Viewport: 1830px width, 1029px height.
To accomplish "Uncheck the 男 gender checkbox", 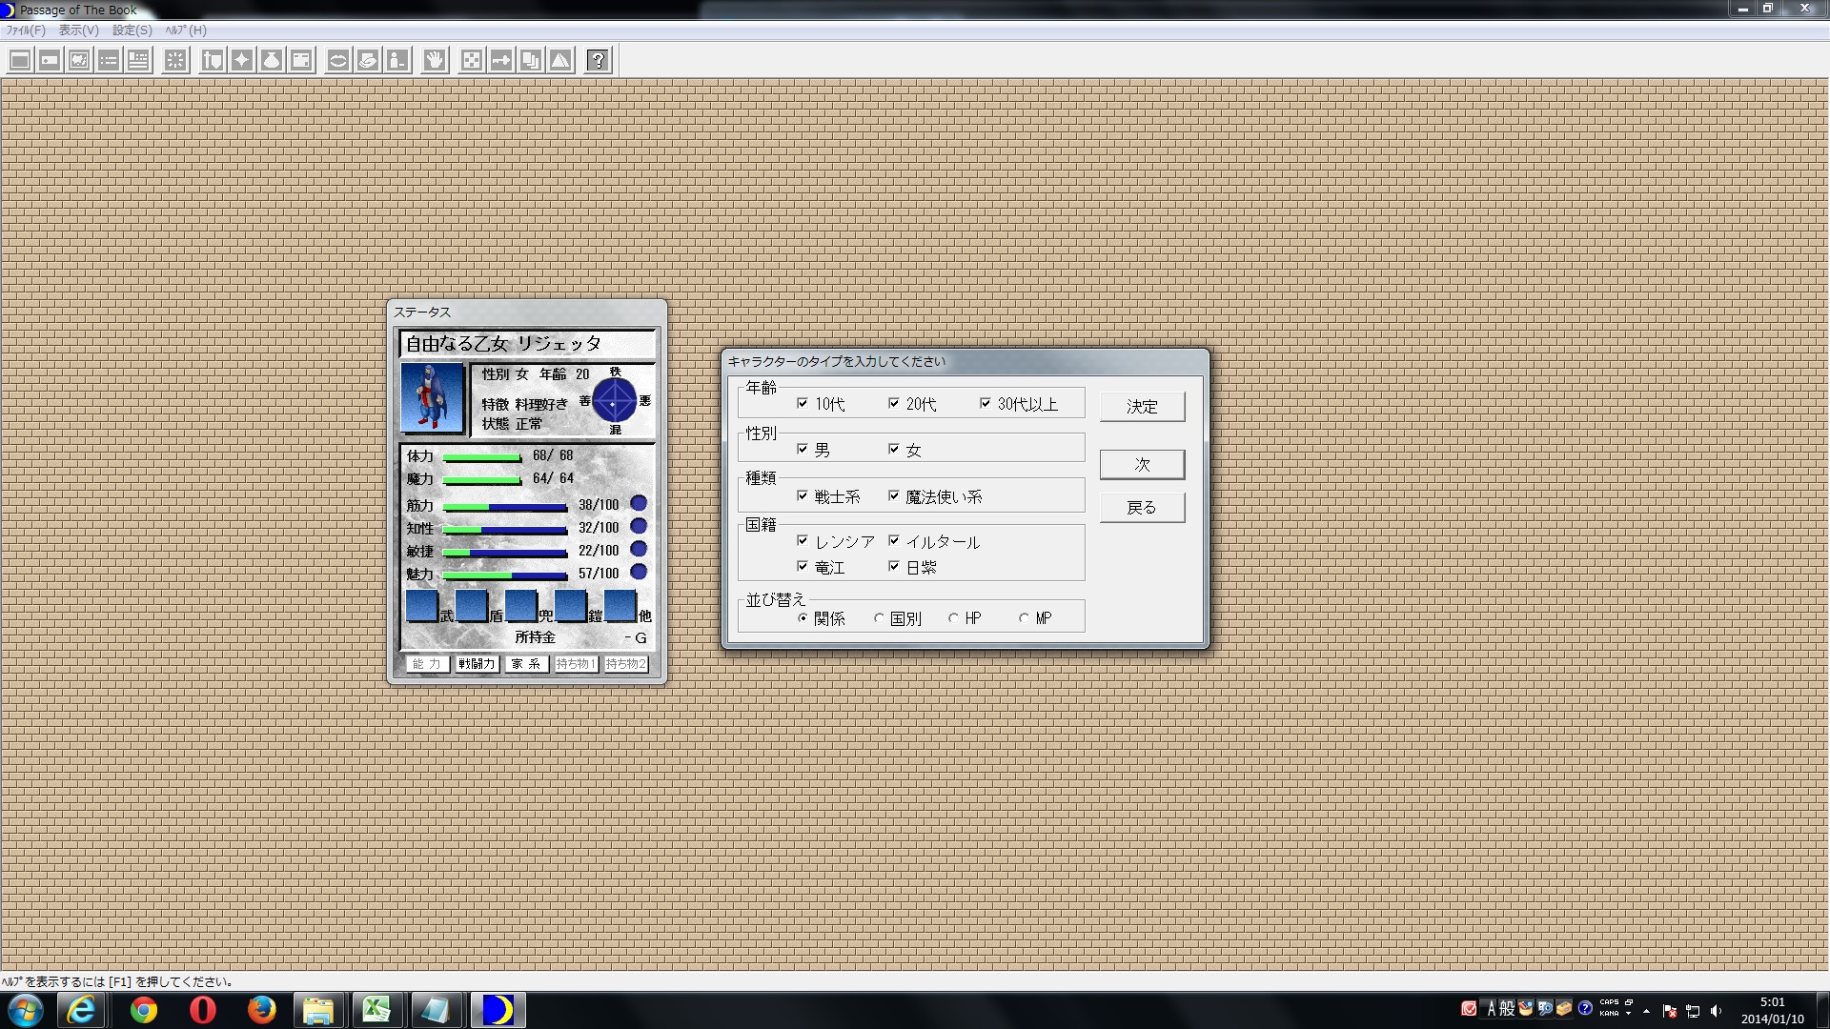I will point(803,448).
